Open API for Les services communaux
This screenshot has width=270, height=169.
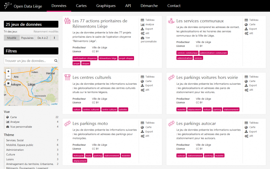point(249,33)
